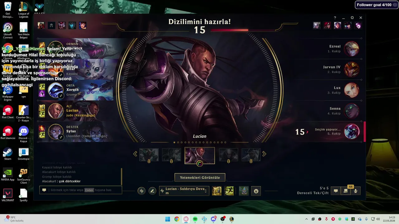Click Sylas's champion portrait

(56, 132)
